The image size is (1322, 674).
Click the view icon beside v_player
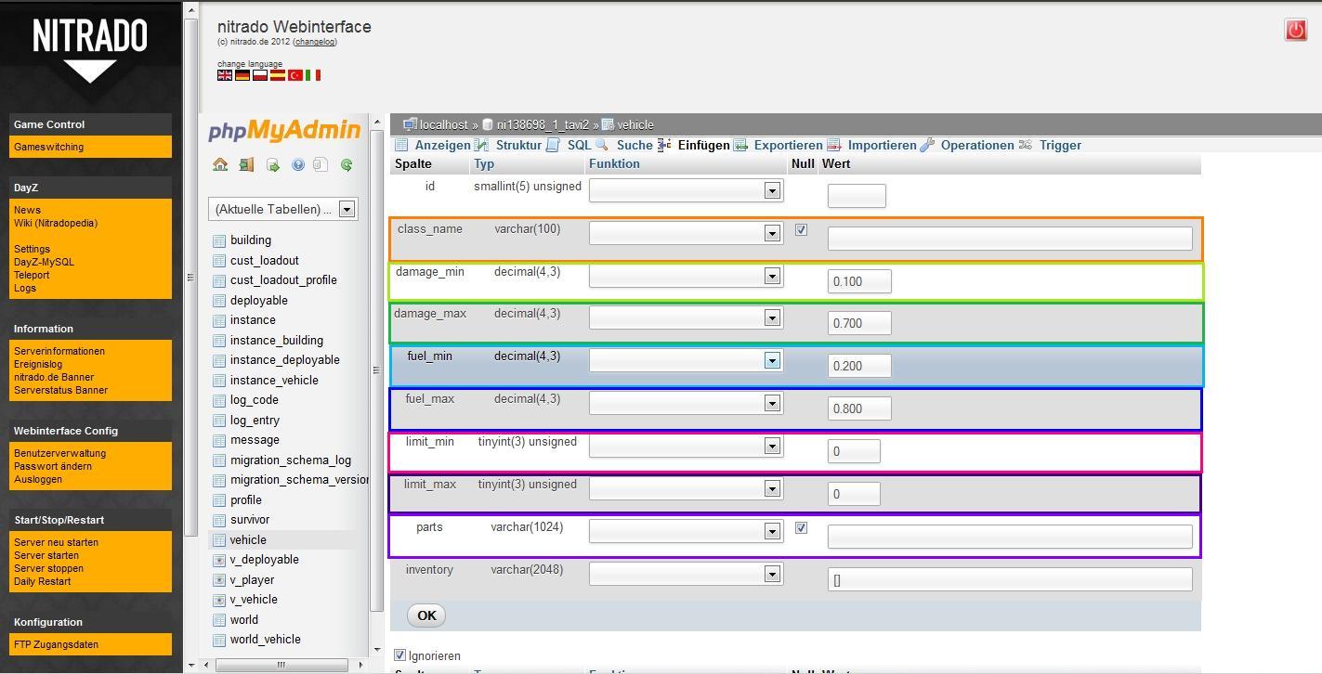(x=219, y=580)
